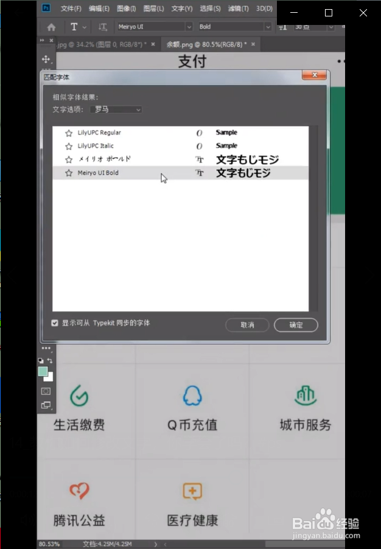Favorite the LilyUPC Italic star
This screenshot has width=381, height=549.
coord(69,146)
